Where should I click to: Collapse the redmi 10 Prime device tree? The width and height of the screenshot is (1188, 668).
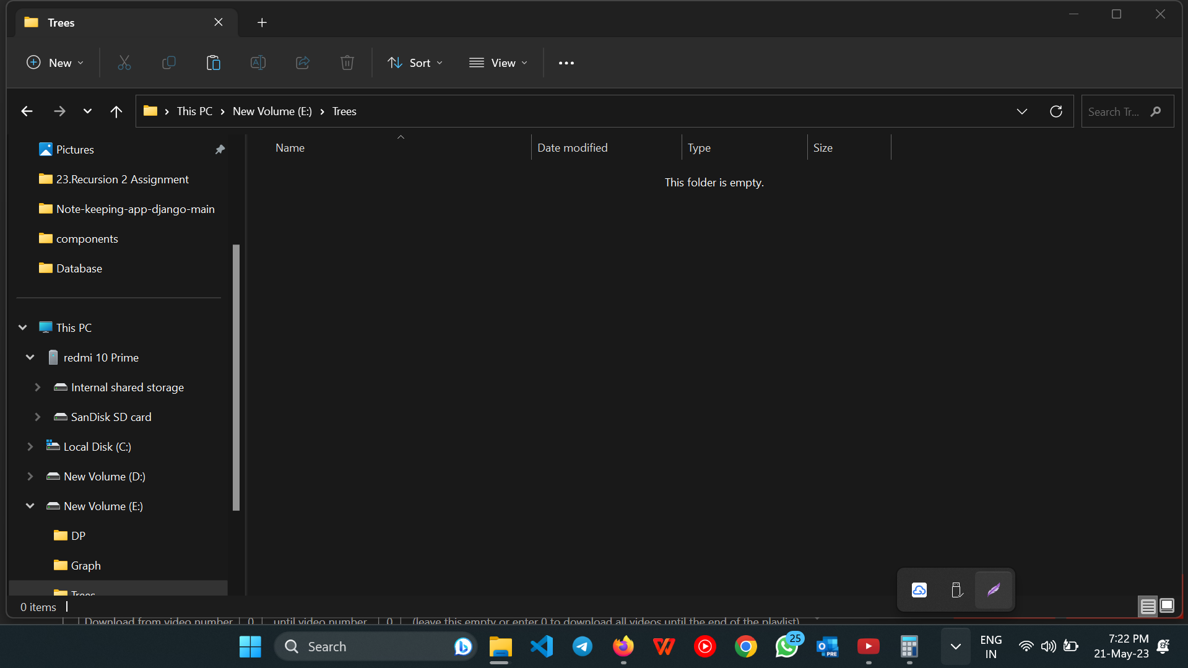(x=30, y=357)
